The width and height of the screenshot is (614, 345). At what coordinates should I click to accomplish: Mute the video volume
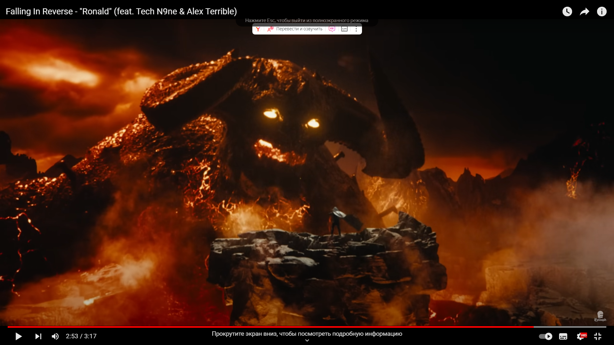(x=55, y=336)
